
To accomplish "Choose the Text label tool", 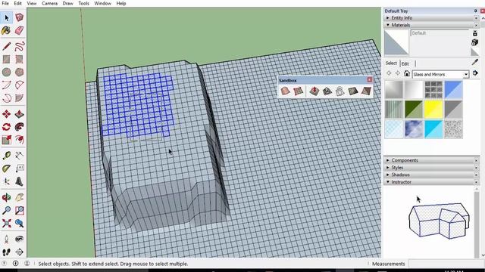I will click(20, 168).
